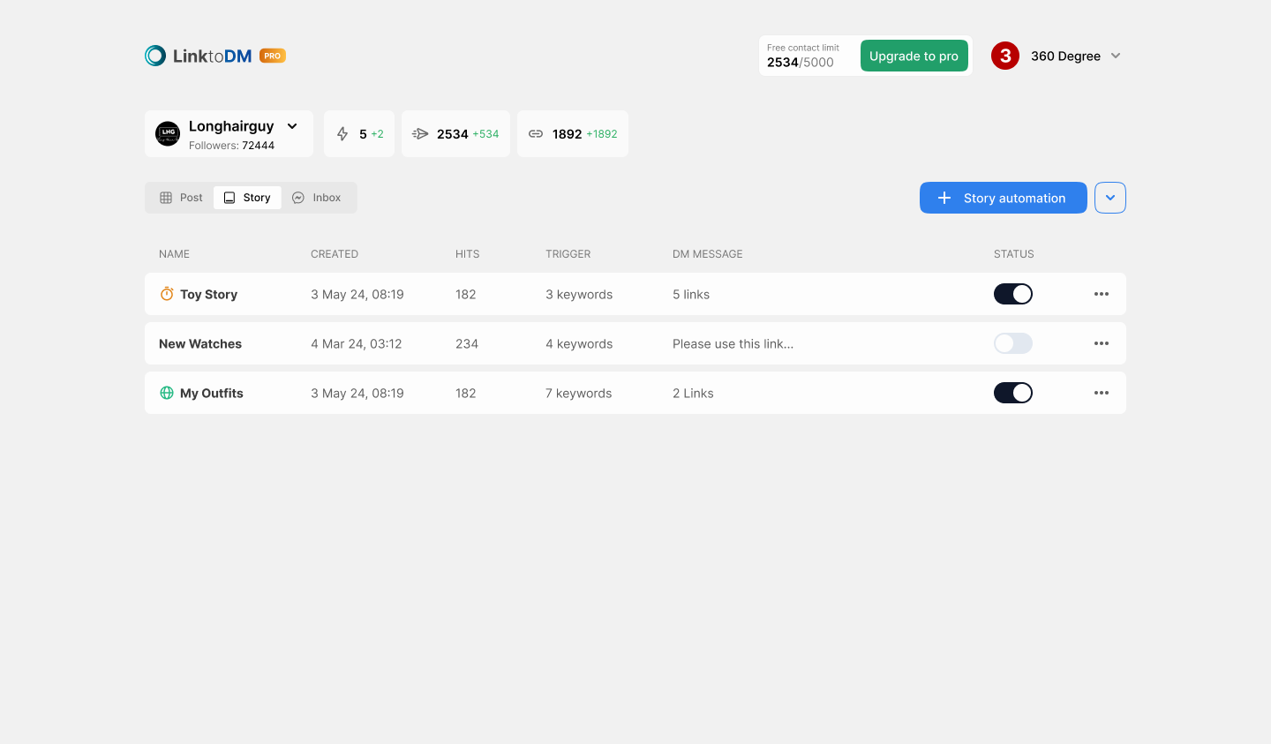Click the chain link clicks stat icon
This screenshot has width=1271, height=744.
536,134
